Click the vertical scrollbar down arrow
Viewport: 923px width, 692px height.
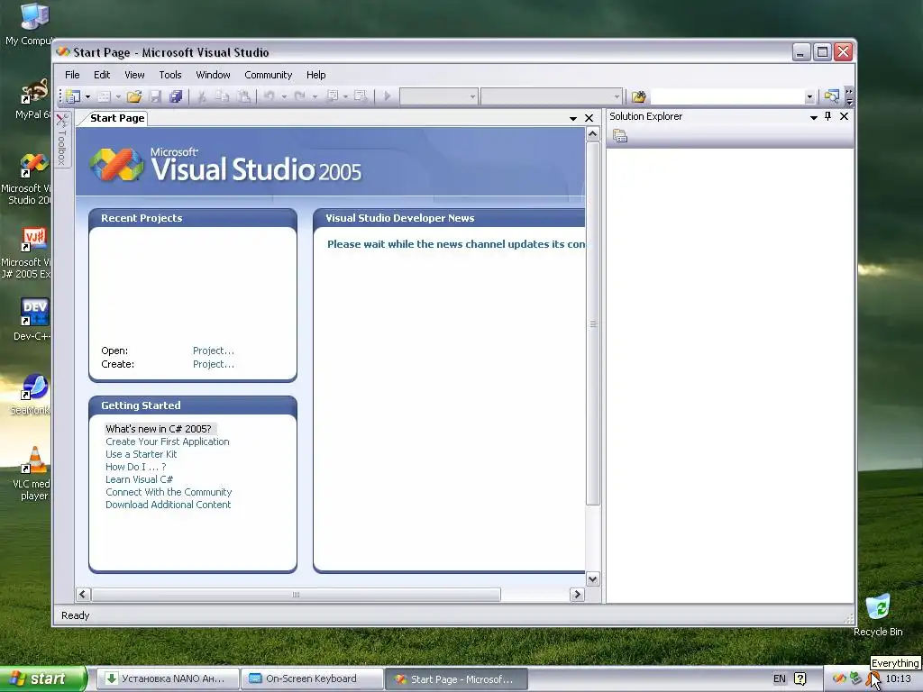click(593, 579)
